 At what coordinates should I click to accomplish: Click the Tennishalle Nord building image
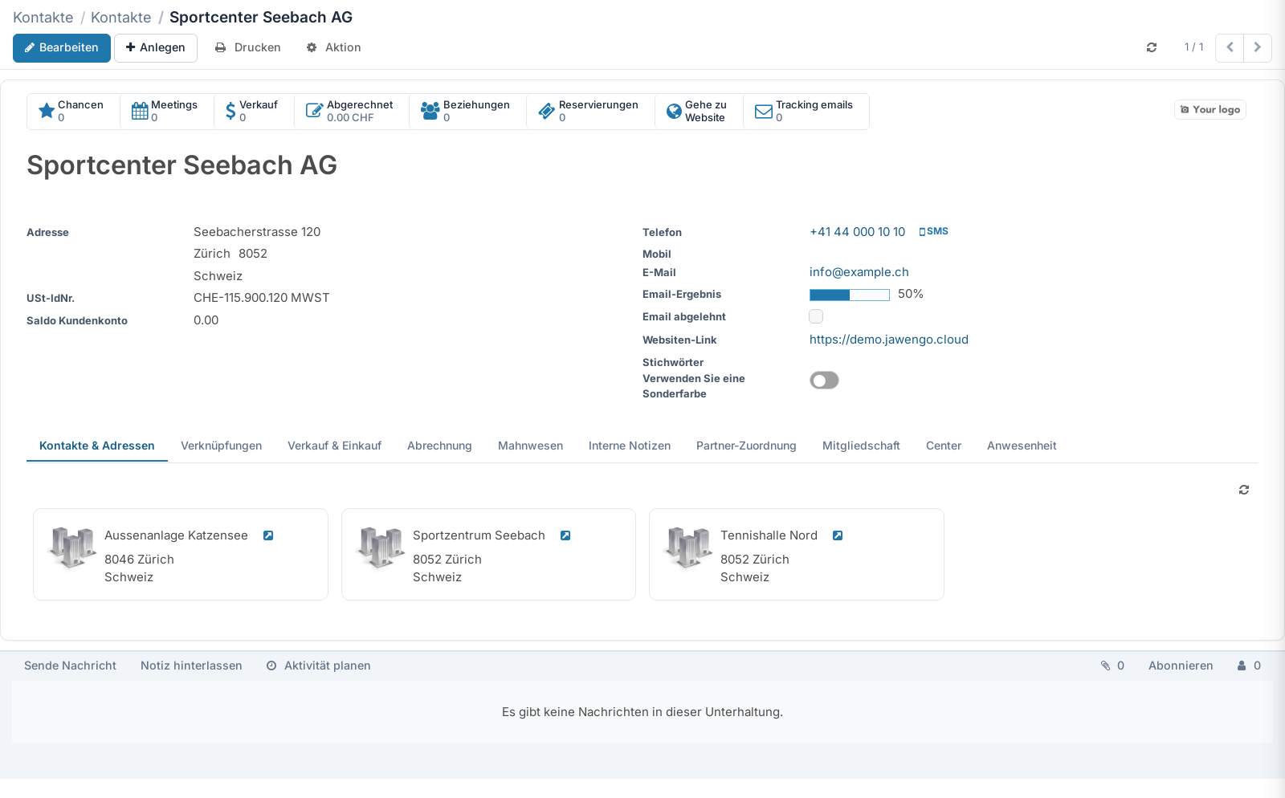coord(688,547)
